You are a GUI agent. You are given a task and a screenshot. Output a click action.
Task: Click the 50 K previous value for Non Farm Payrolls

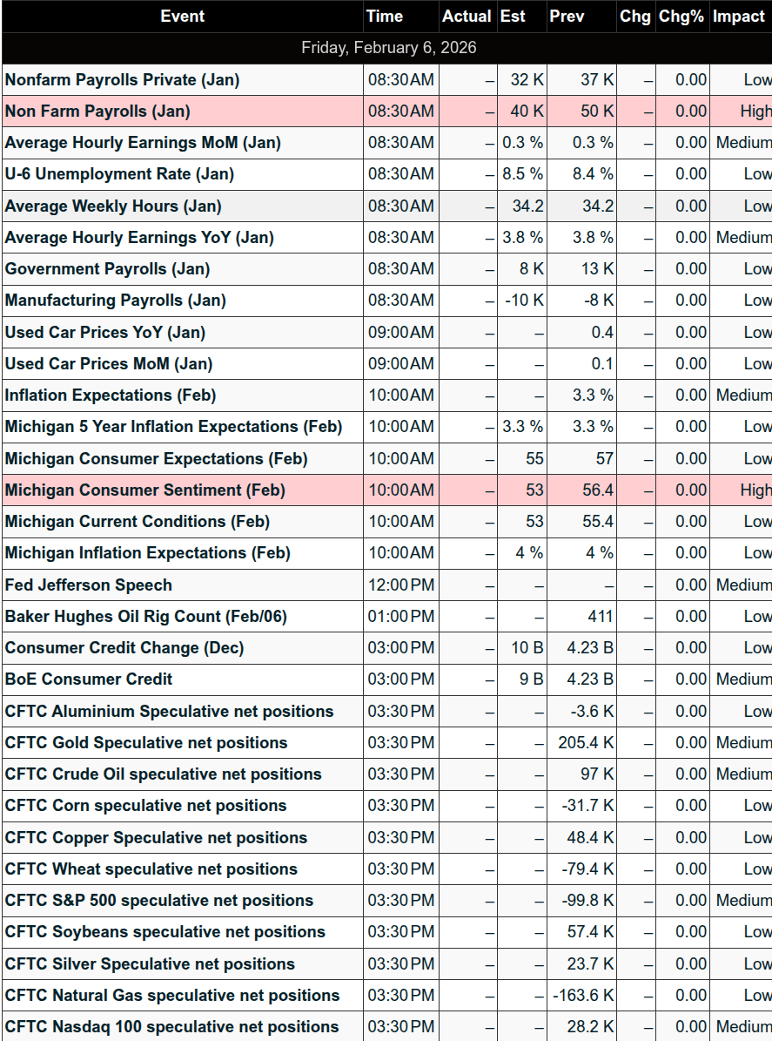pos(597,112)
